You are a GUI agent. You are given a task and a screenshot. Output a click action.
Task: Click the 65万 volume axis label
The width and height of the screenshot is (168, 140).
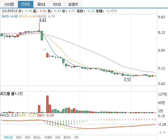161,103
